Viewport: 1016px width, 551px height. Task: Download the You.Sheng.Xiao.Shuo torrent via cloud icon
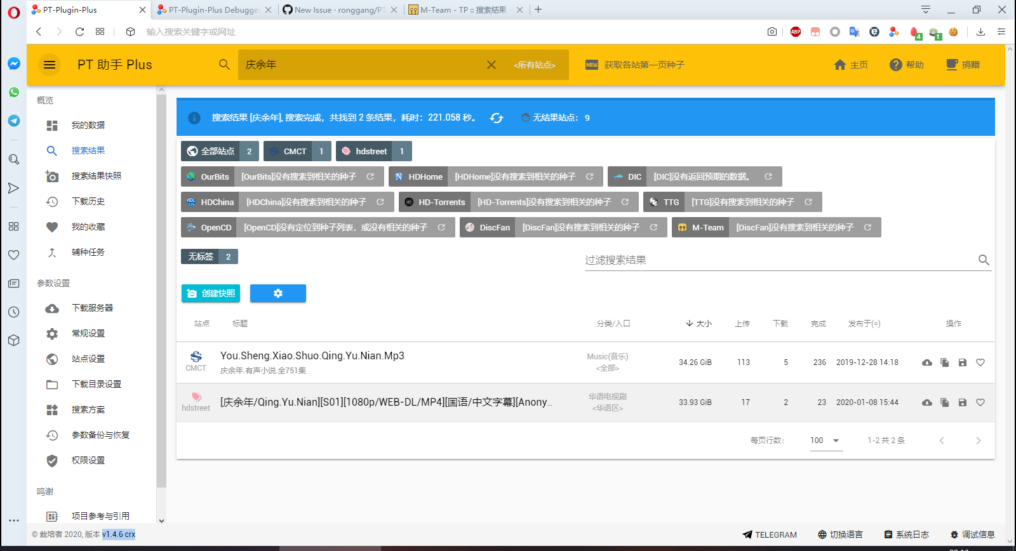coord(927,362)
